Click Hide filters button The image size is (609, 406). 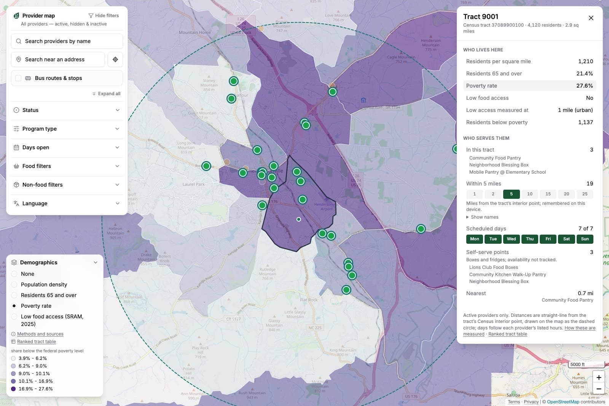tap(104, 16)
